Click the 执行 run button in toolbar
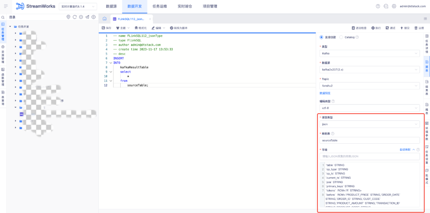 [x=376, y=28]
